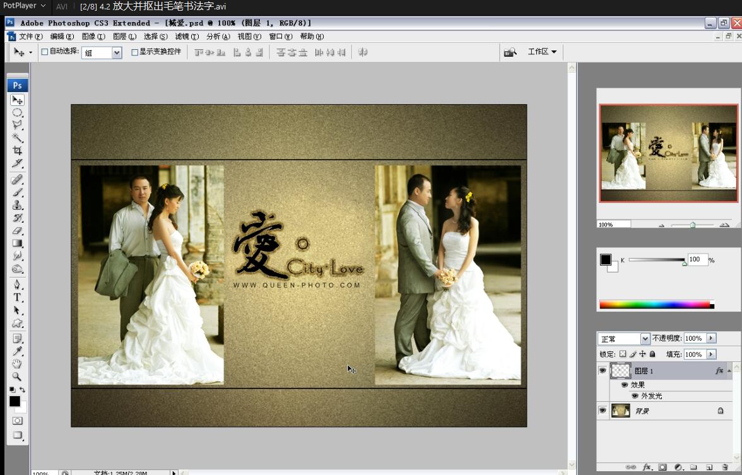Click the K value input field
The image size is (742, 475).
(x=697, y=259)
